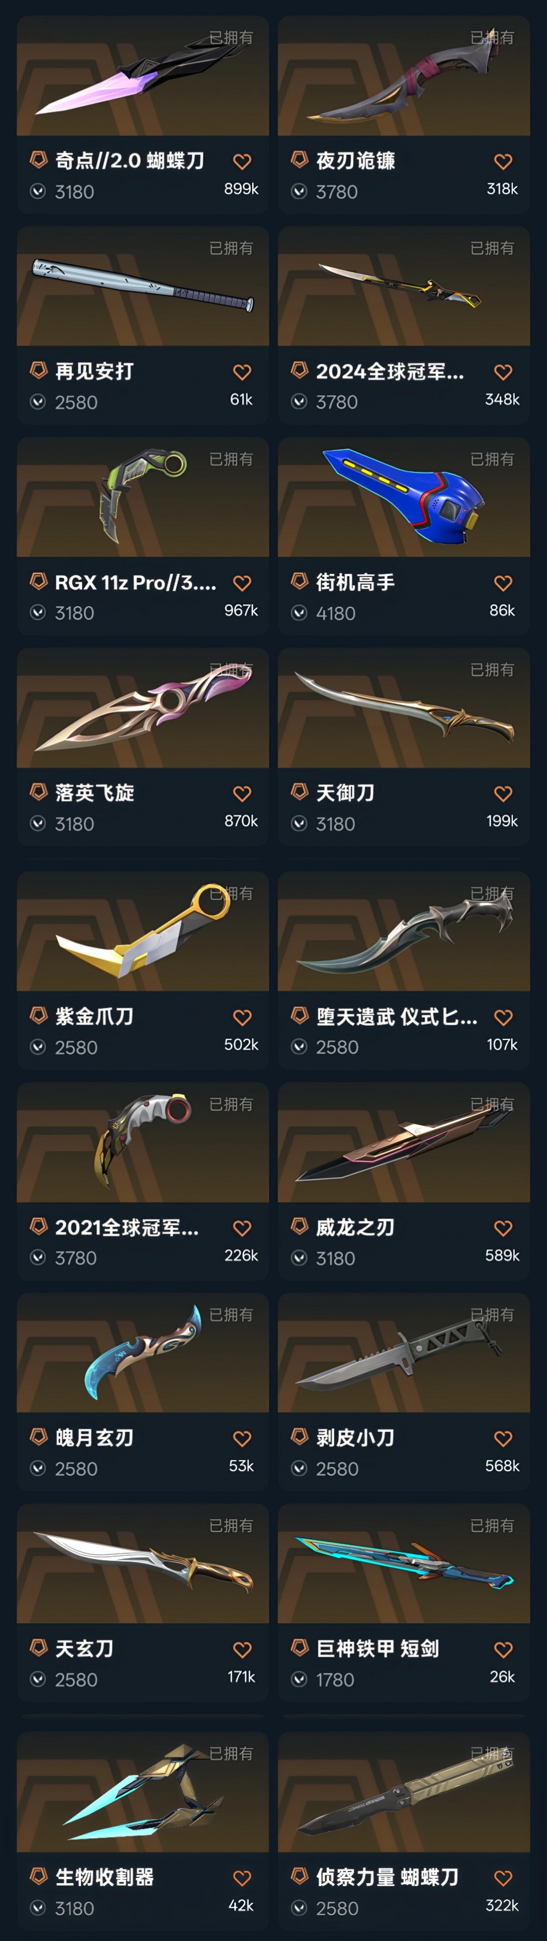Image resolution: width=547 pixels, height=1941 pixels.
Task: Favorite the 奇点//2.0 蝴蝶刀 skin with the heart
Action: pos(242,161)
